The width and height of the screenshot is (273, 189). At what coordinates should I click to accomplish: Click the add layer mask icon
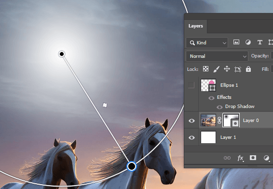click(x=253, y=158)
